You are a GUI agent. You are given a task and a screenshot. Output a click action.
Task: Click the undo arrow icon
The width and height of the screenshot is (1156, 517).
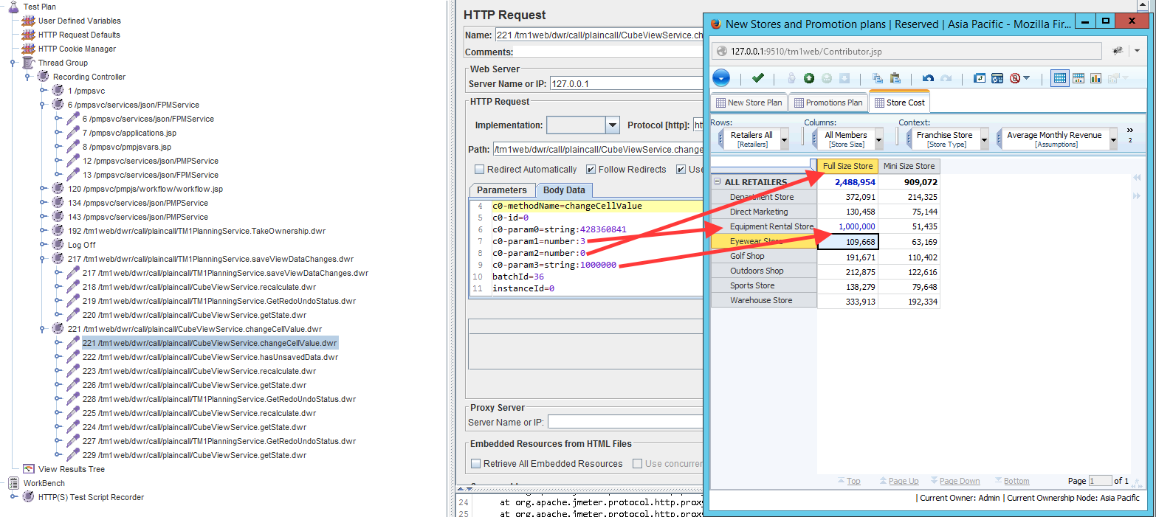pos(929,78)
